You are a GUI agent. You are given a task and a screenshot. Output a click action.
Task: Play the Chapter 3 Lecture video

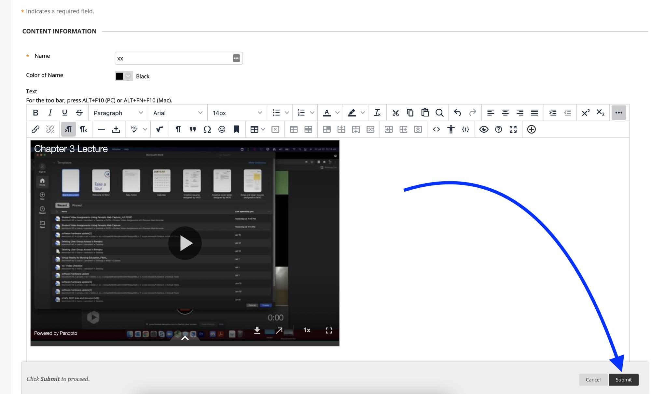coord(185,243)
